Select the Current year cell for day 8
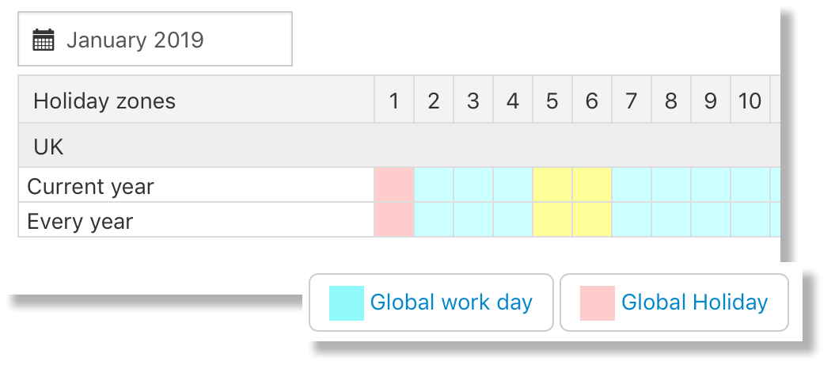 [671, 185]
